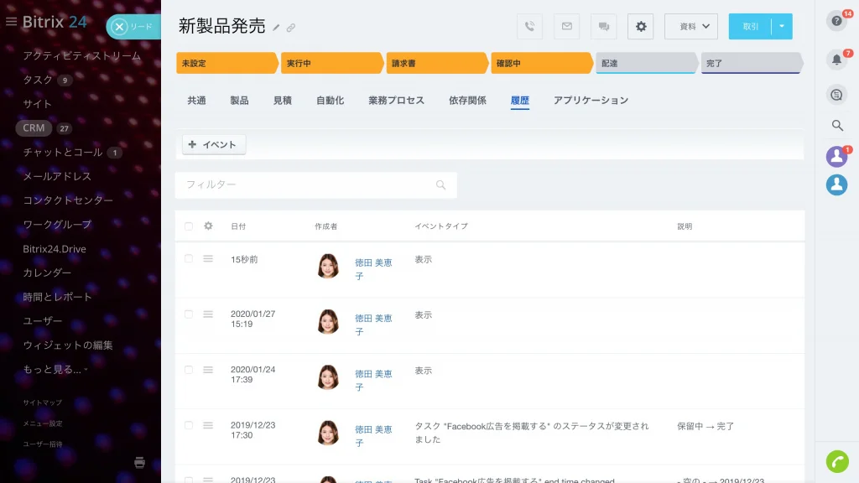Open the notifications bell icon
Image resolution: width=859 pixels, height=483 pixels.
pyautogui.click(x=836, y=60)
